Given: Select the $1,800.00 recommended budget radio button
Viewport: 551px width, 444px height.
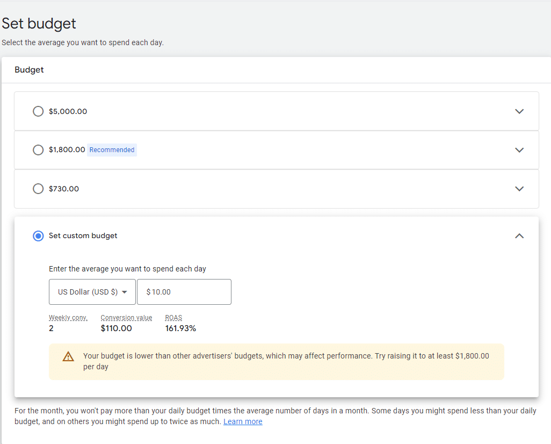Looking at the screenshot, I should pyautogui.click(x=38, y=150).
